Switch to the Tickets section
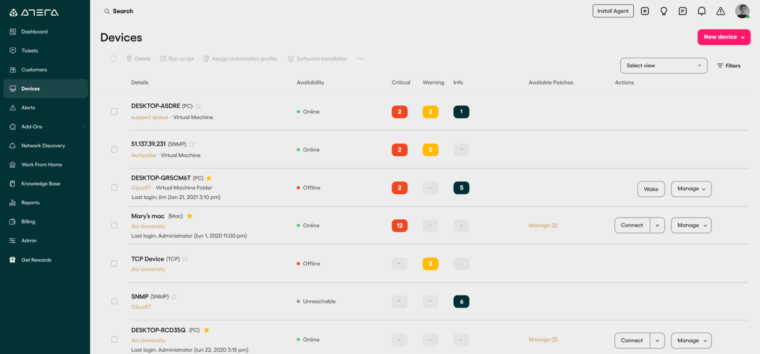 coord(29,50)
